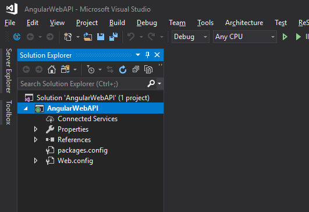Click the Search Solution Explorer field
Viewport: 309px width, 212px height.
point(83,84)
